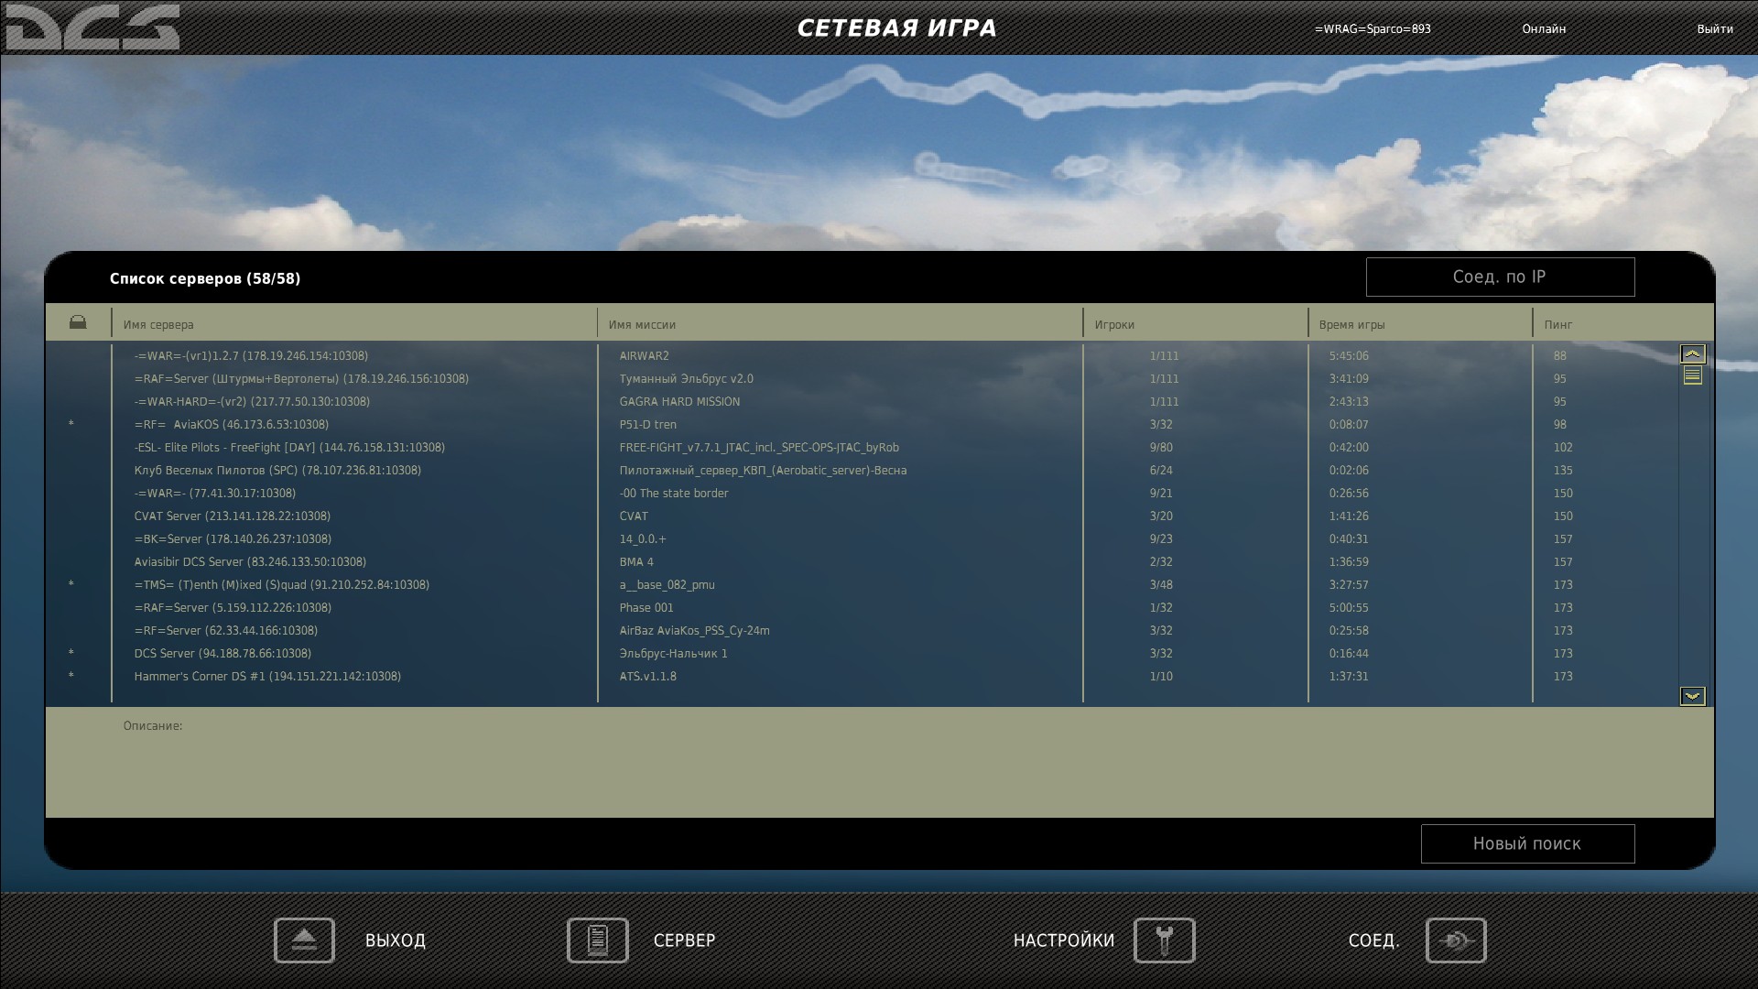The width and height of the screenshot is (1758, 989).
Task: Click the 'Описание:' description area label
Action: tap(153, 725)
